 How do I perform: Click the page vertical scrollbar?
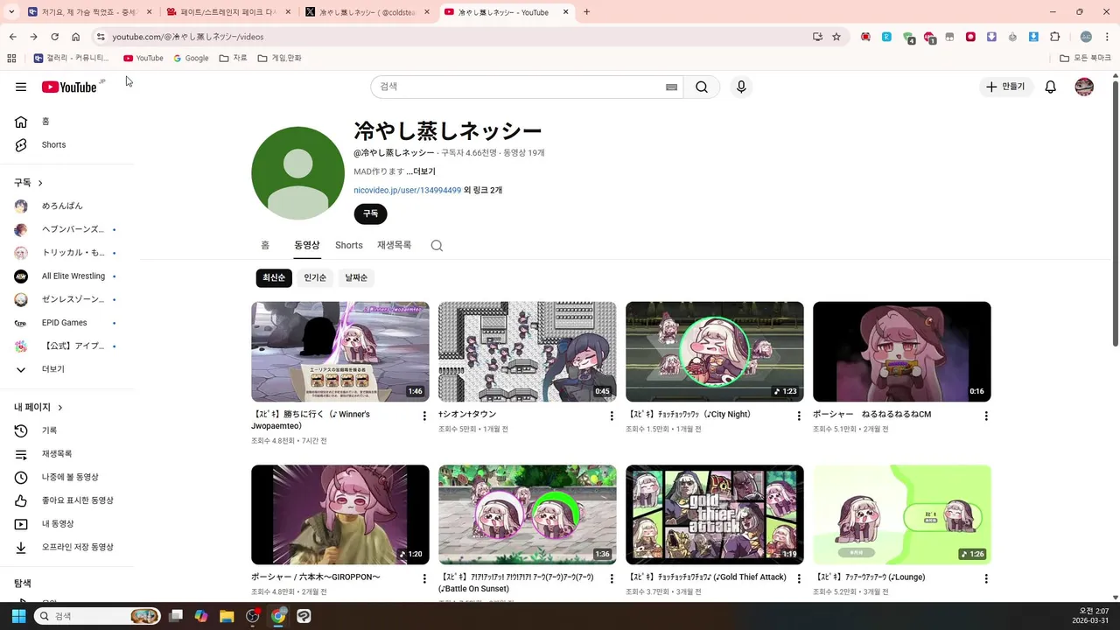point(1115,214)
